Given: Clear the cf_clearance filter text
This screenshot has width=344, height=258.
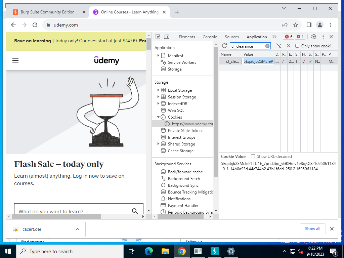Looking at the screenshot, I should pyautogui.click(x=267, y=46).
